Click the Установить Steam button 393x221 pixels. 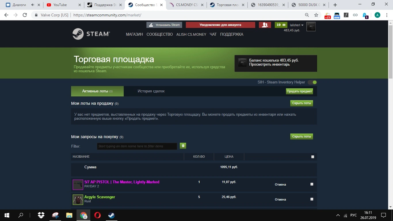164,25
